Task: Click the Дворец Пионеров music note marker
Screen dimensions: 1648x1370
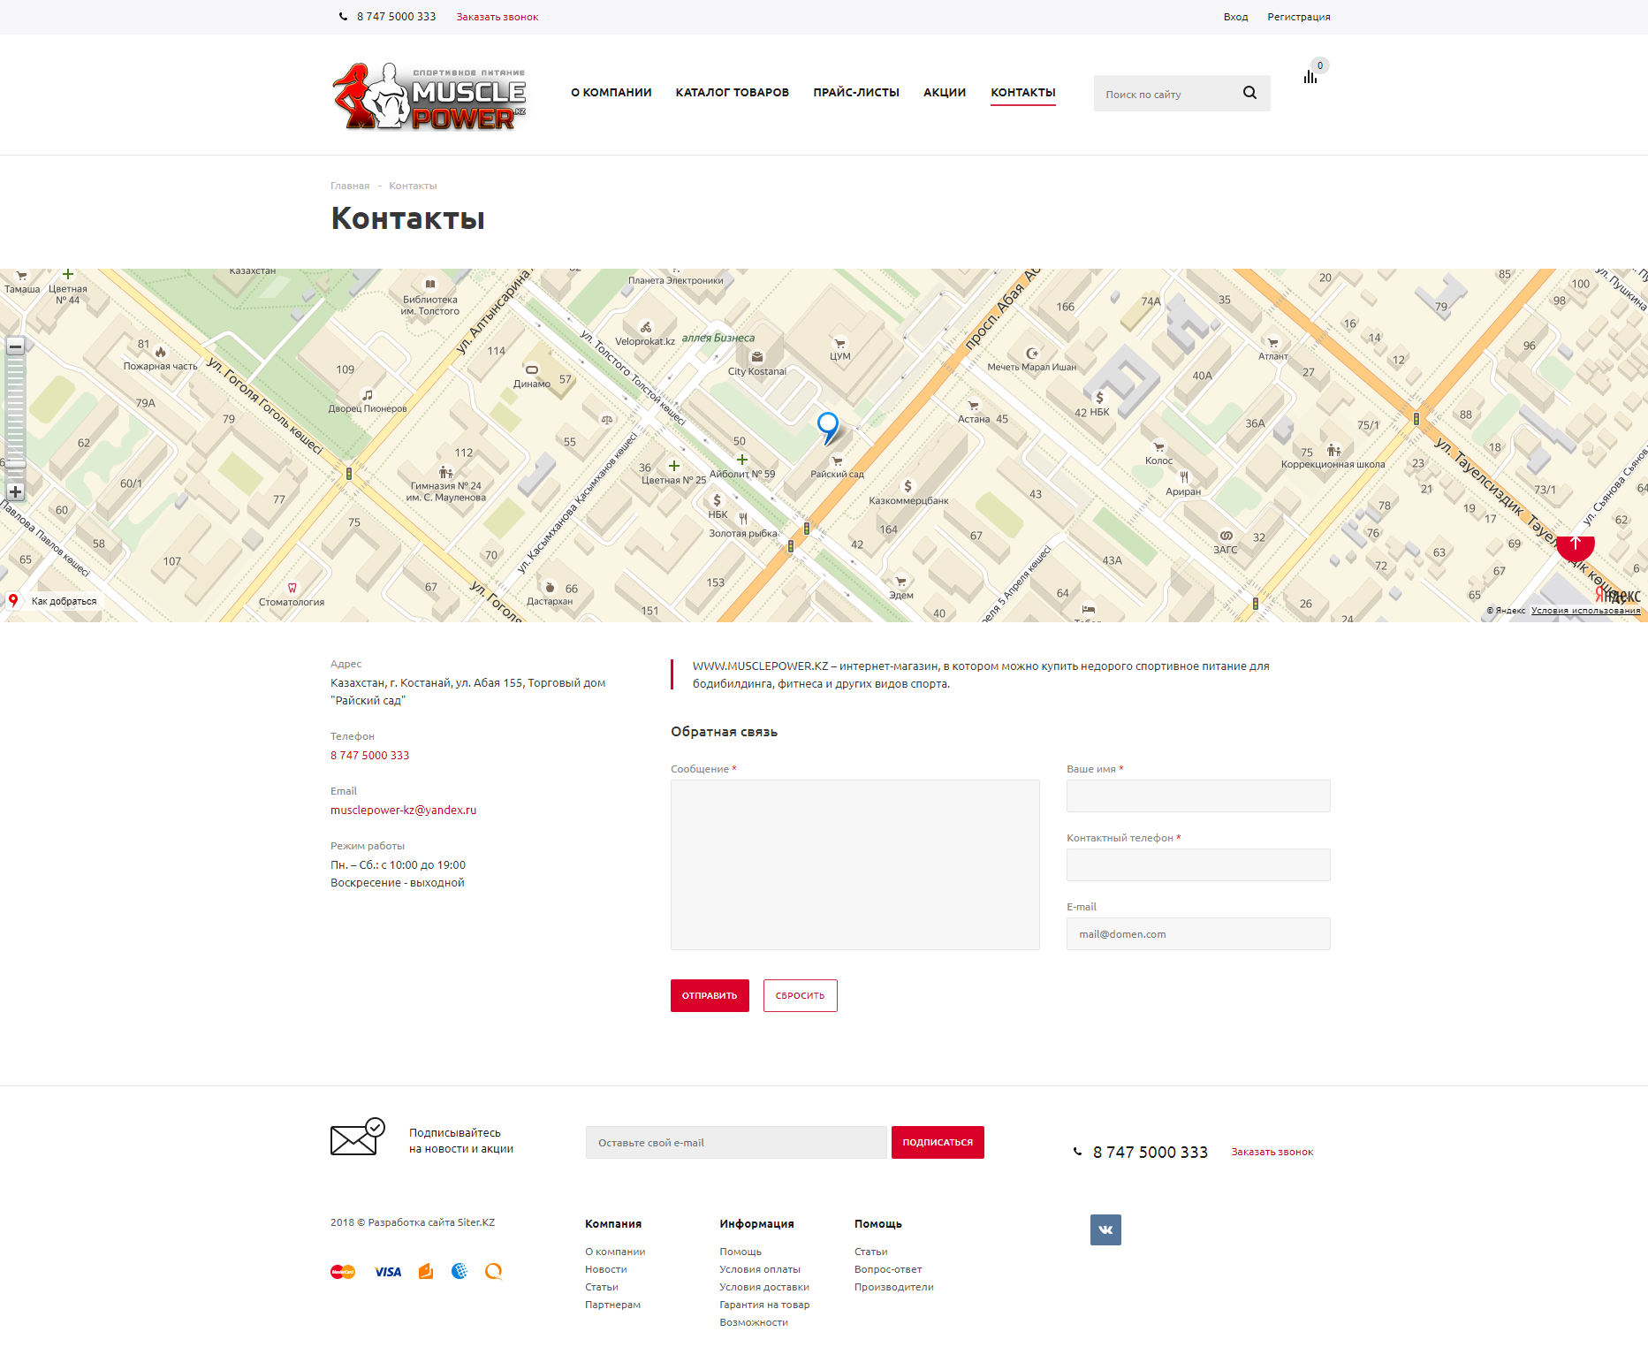Action: click(368, 395)
